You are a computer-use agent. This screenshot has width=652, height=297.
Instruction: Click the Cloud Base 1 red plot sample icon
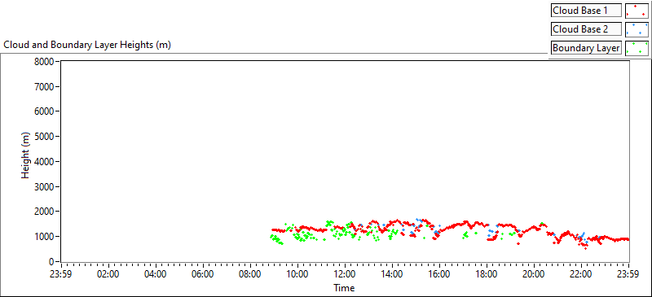[637, 11]
